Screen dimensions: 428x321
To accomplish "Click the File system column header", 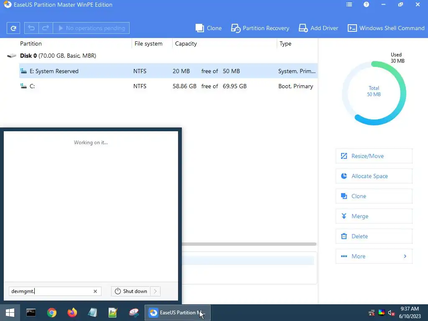I will 148,43.
